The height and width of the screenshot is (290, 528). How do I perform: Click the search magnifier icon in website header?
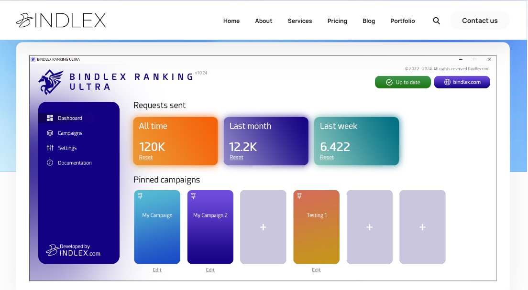click(436, 21)
